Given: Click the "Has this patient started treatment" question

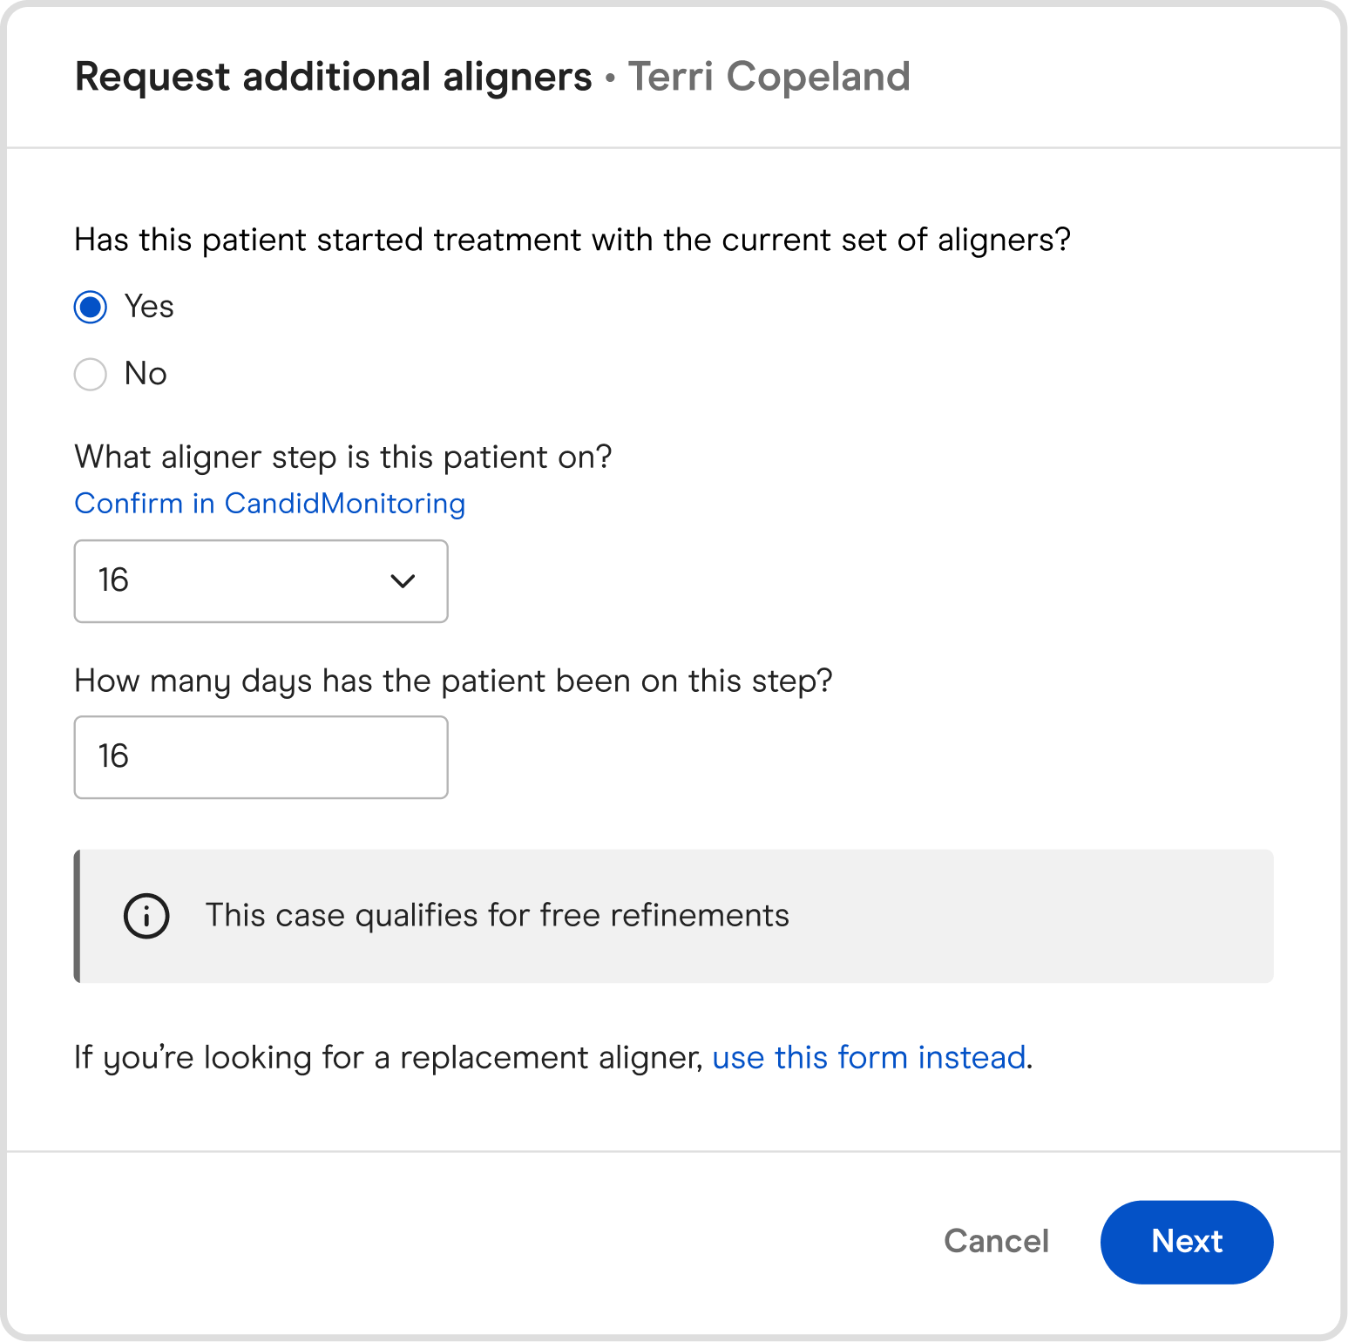Looking at the screenshot, I should (x=572, y=240).
